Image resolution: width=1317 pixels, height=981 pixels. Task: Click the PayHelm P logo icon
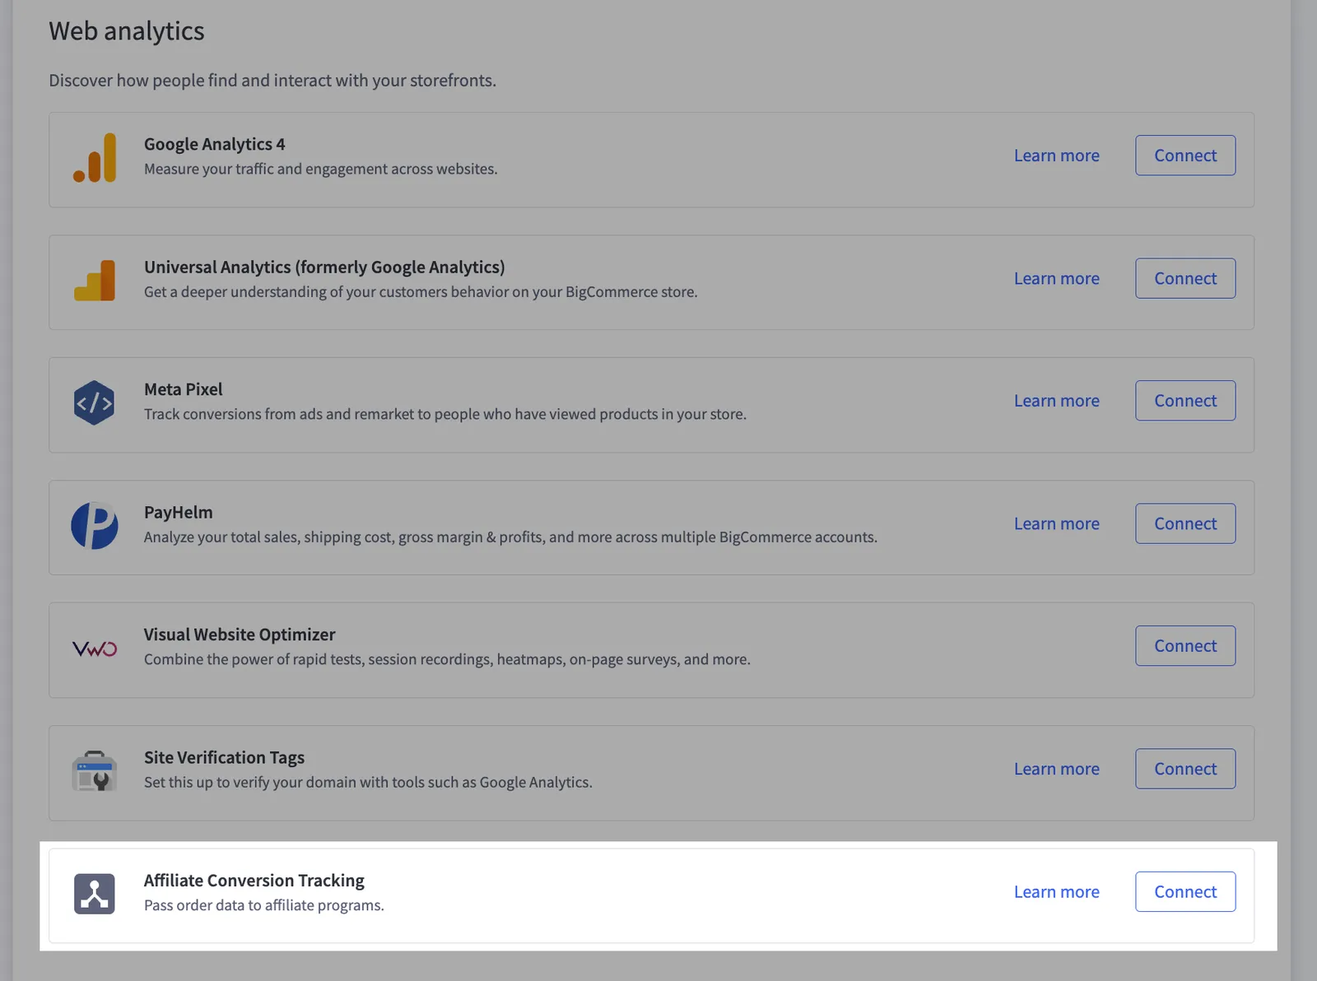tap(95, 525)
